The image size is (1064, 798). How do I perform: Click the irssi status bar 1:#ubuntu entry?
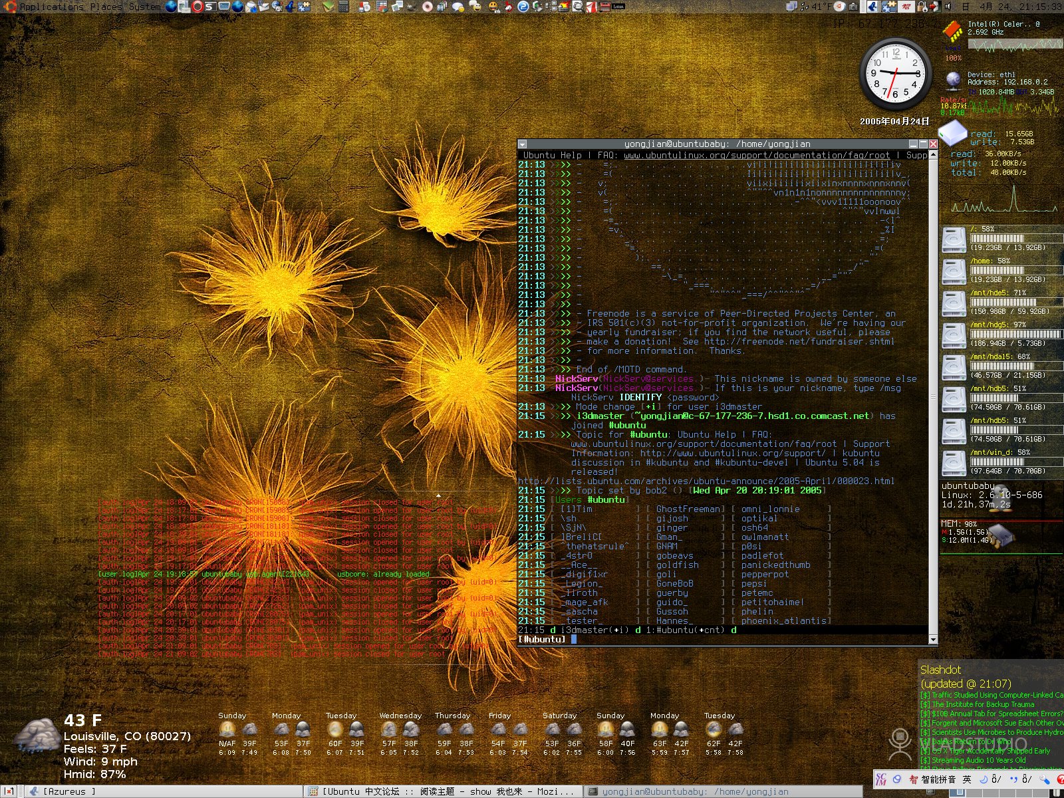(685, 630)
